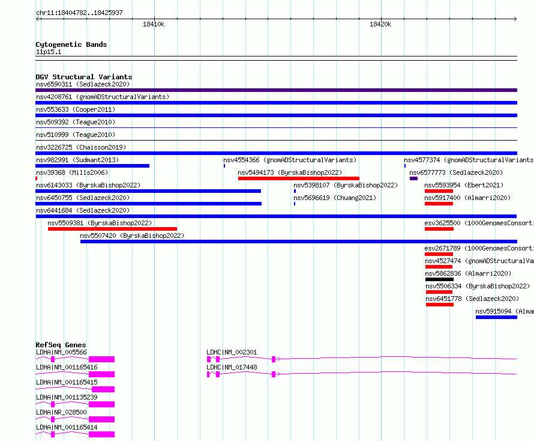Click the 18420k ruler tick label
Image resolution: width=534 pixels, height=441 pixels.
pyautogui.click(x=380, y=24)
